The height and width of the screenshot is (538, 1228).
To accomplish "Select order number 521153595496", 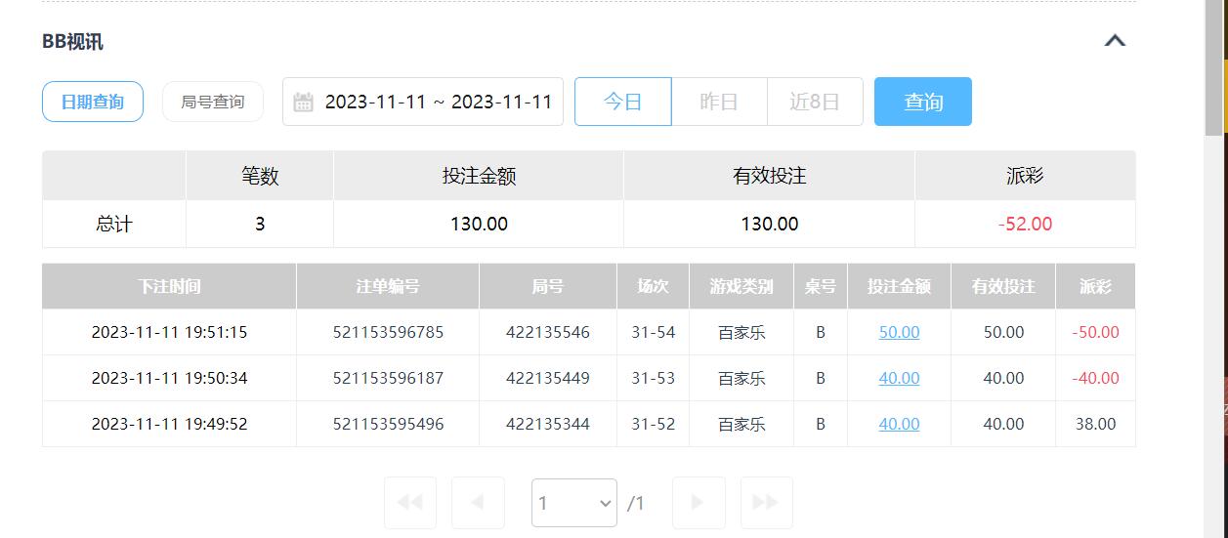I will 388,424.
